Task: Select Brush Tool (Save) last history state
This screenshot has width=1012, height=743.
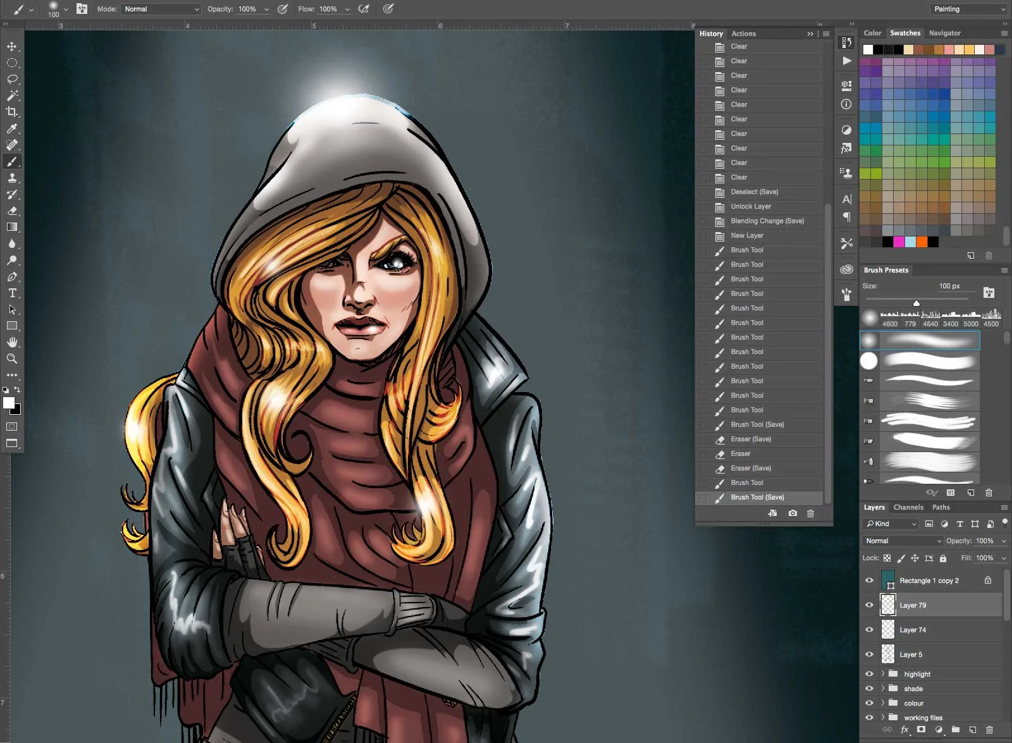Action: 760,497
